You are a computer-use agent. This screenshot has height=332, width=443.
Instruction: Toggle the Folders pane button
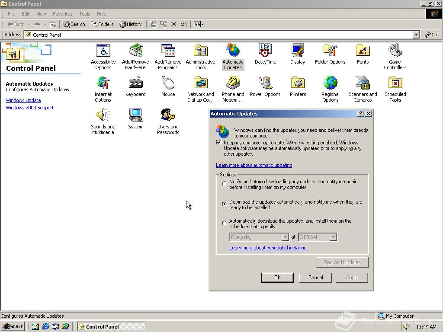pyautogui.click(x=102, y=24)
